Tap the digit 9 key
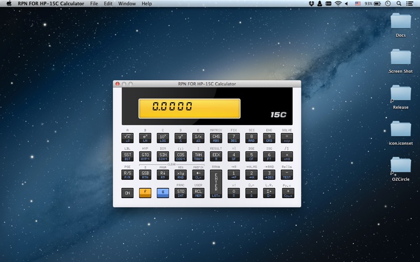The image size is (420, 262). click(269, 138)
